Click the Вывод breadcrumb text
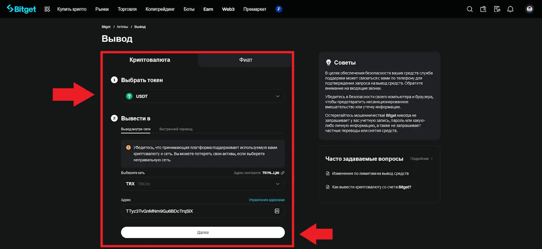The image size is (542, 249). (x=140, y=27)
